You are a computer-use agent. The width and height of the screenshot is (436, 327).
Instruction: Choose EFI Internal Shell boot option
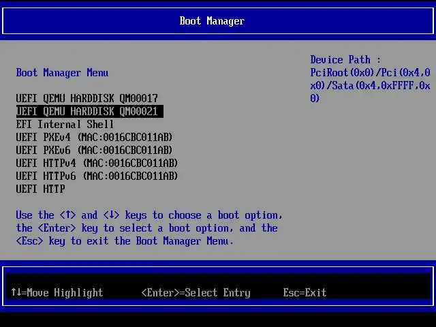click(65, 124)
